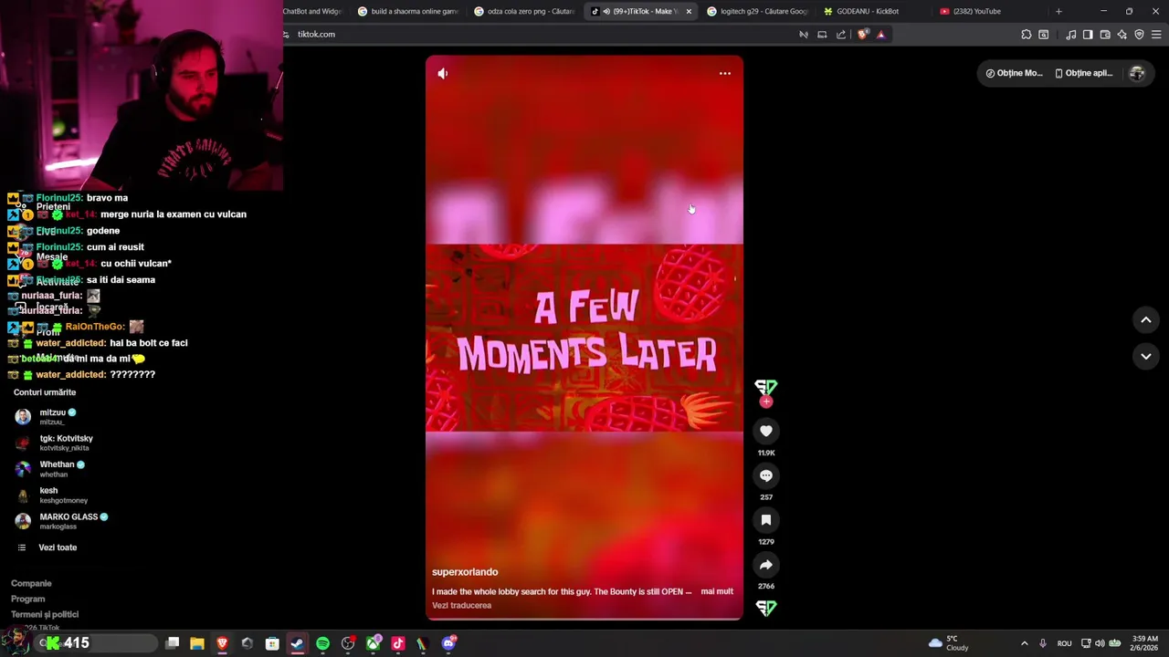The height and width of the screenshot is (657, 1169).
Task: Expand 'Termeni și politici' footer section
Action: [x=45, y=614]
